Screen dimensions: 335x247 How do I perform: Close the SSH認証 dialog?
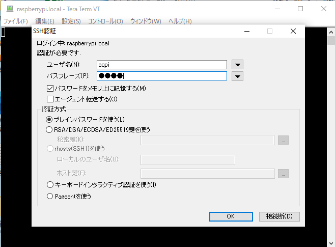[293, 31]
